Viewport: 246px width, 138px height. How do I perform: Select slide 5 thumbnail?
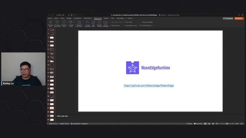(x=52, y=45)
